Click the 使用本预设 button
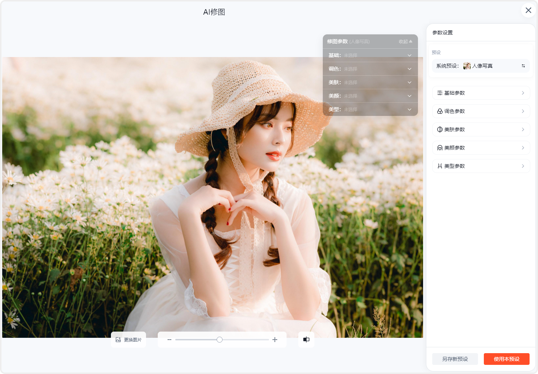538x374 pixels. pos(507,359)
